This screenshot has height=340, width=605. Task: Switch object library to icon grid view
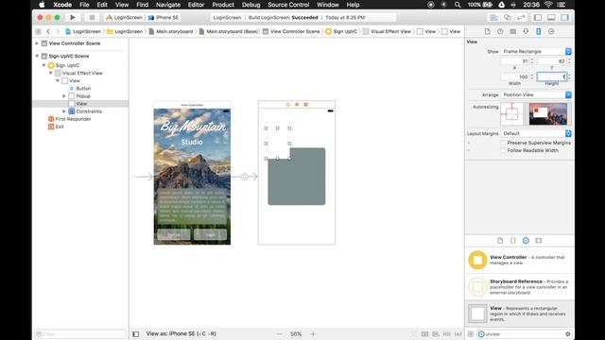pos(471,334)
